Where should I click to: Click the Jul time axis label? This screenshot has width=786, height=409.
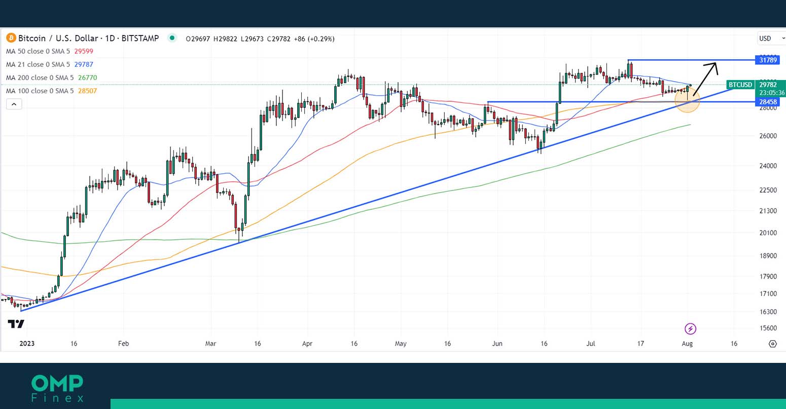pos(591,344)
